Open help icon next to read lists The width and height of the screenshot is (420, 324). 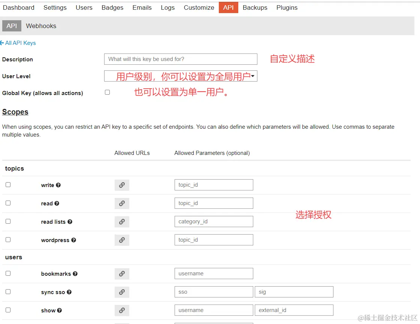coord(70,221)
